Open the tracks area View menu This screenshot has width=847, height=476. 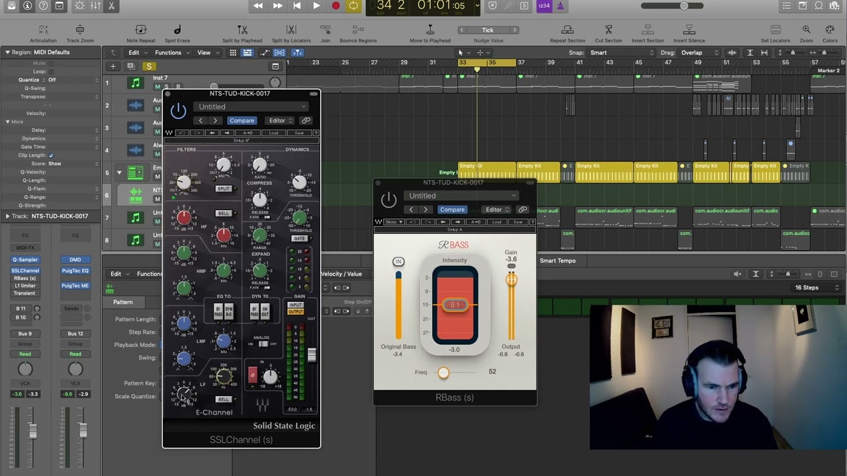pos(207,53)
